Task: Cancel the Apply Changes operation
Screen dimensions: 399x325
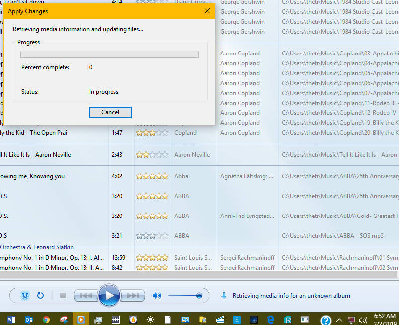Action: click(x=110, y=112)
